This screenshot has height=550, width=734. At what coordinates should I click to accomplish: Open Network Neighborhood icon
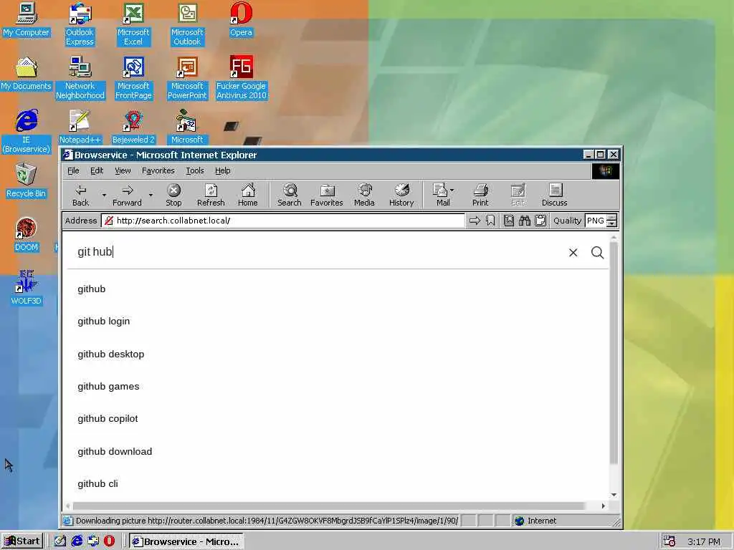tap(80, 78)
